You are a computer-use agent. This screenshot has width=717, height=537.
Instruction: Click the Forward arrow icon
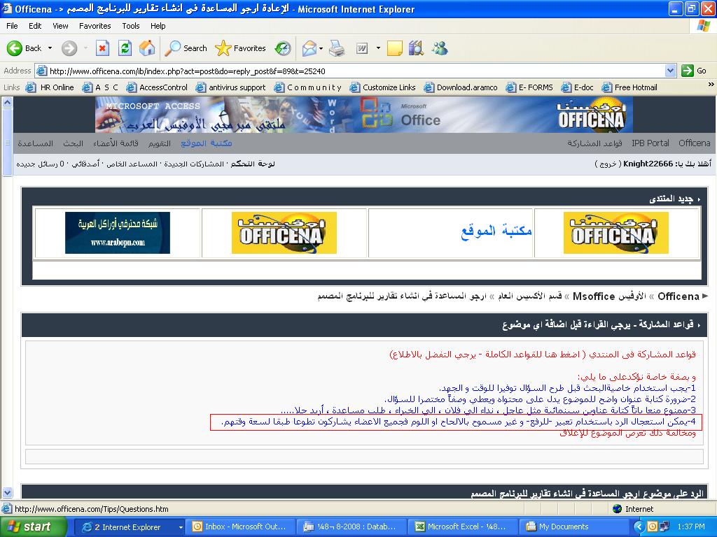(69, 48)
